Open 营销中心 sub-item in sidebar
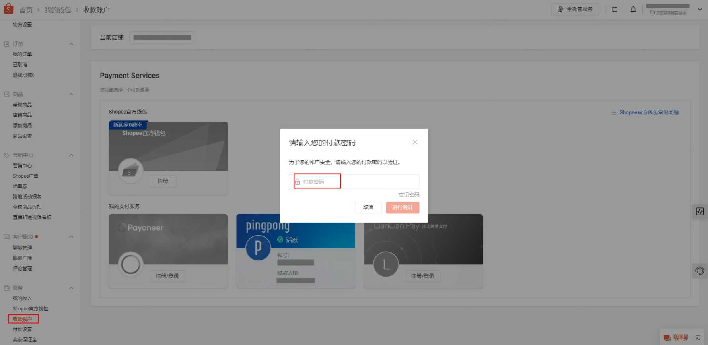The width and height of the screenshot is (708, 345). (x=22, y=165)
